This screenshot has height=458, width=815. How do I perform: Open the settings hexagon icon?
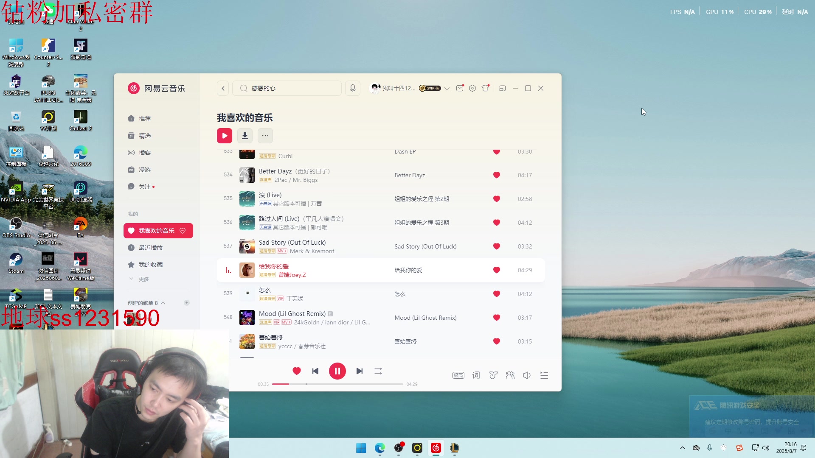click(472, 88)
